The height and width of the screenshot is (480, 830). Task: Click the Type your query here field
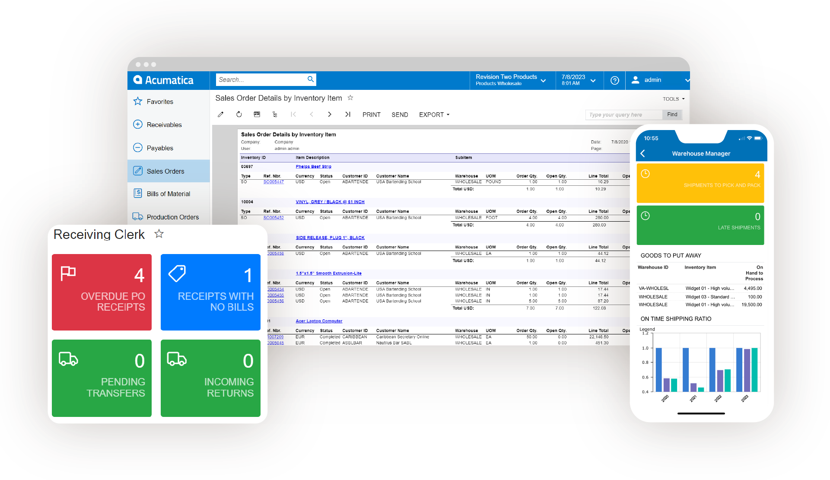point(623,114)
